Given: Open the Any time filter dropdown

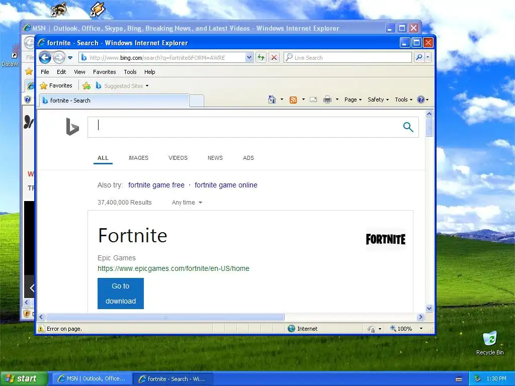Looking at the screenshot, I should coord(187,203).
